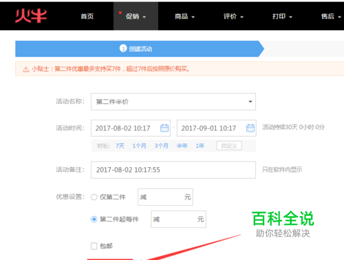Screen dimensions: 344x260
Task: Open the calendar picker for end date
Action: coord(250,128)
